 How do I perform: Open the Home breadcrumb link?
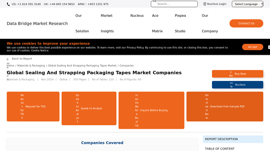click(x=10, y=65)
